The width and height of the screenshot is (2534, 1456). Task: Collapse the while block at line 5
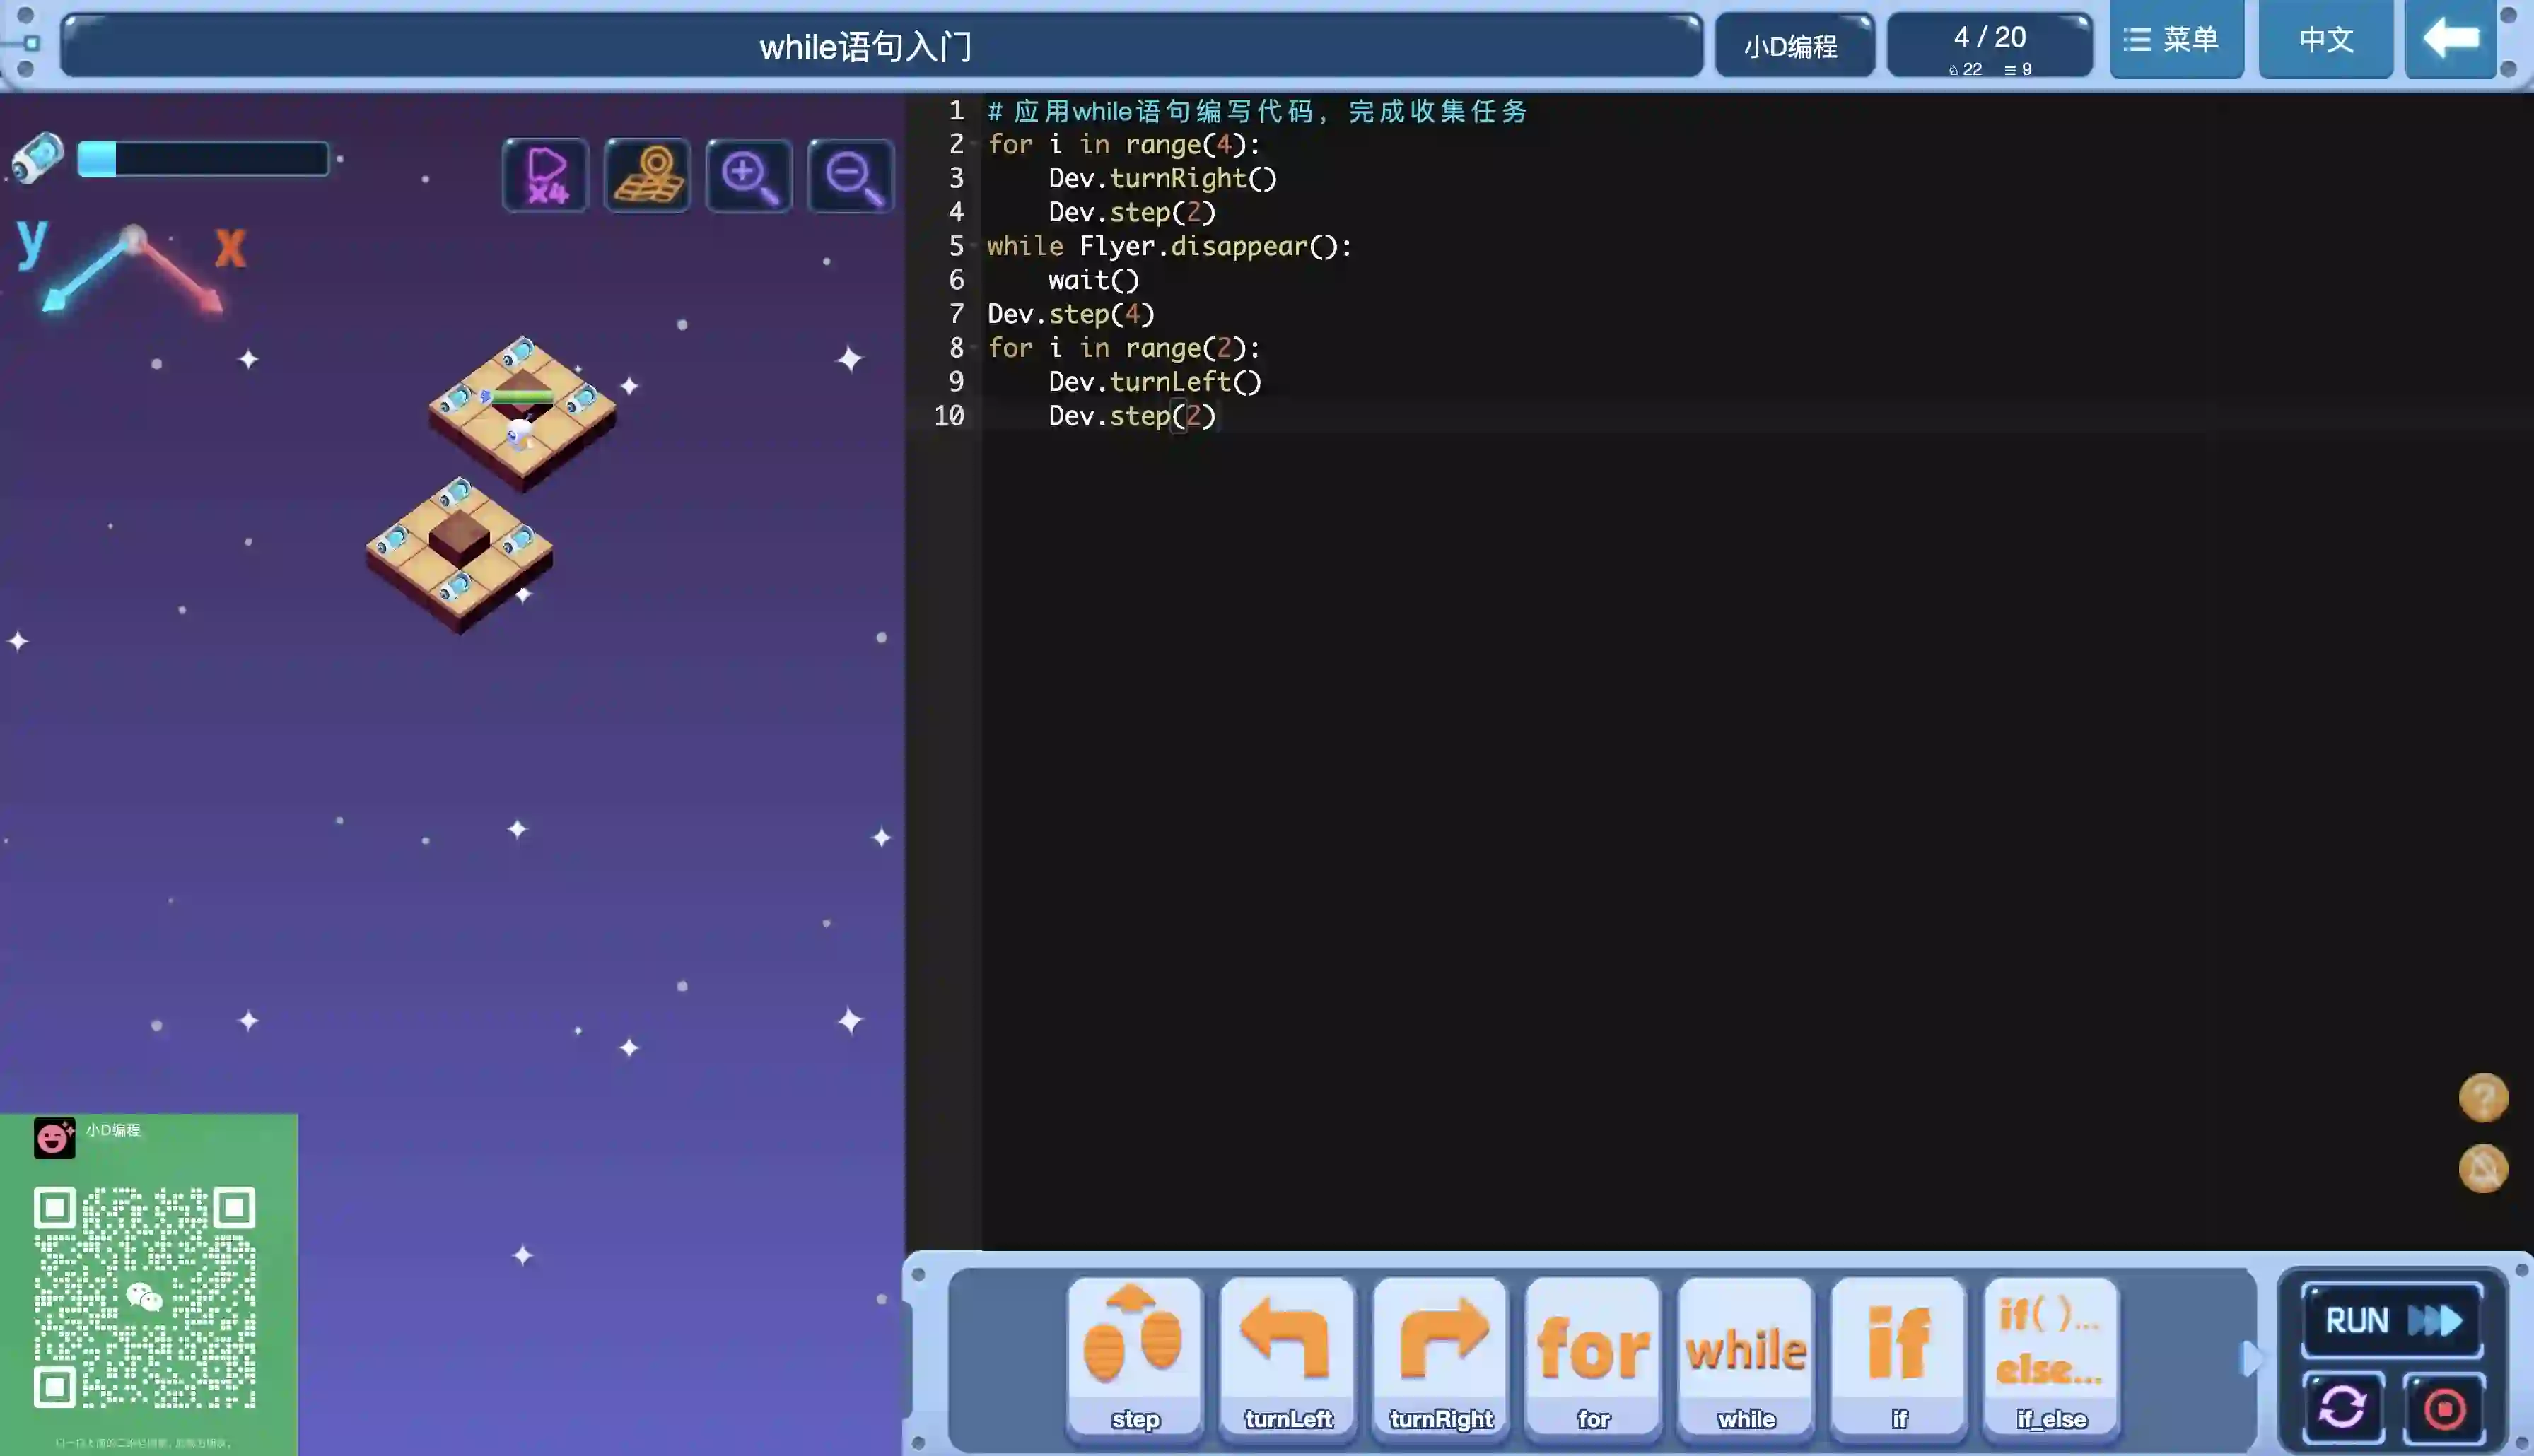pyautogui.click(x=974, y=247)
